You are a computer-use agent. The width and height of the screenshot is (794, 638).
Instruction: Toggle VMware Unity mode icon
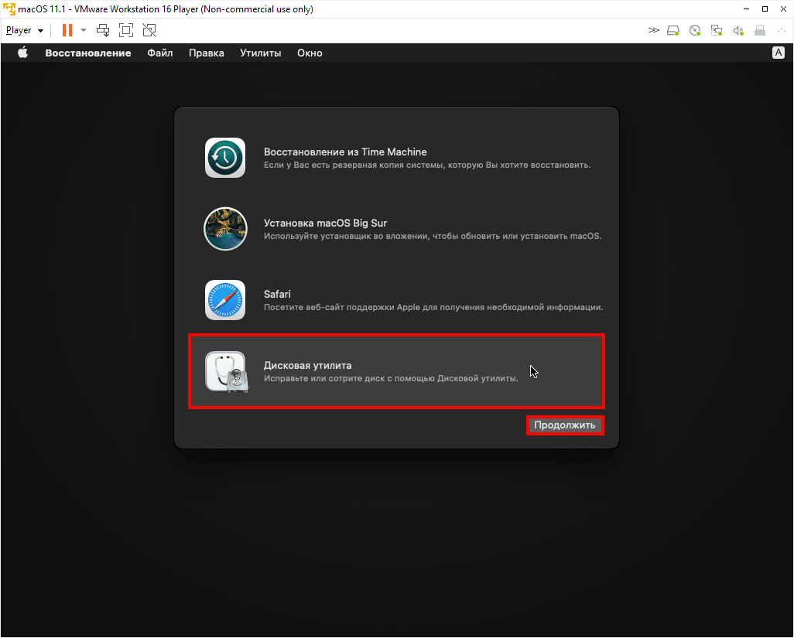149,30
